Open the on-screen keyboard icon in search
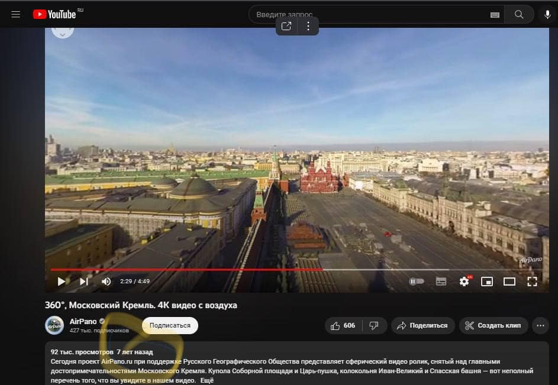 [495, 15]
